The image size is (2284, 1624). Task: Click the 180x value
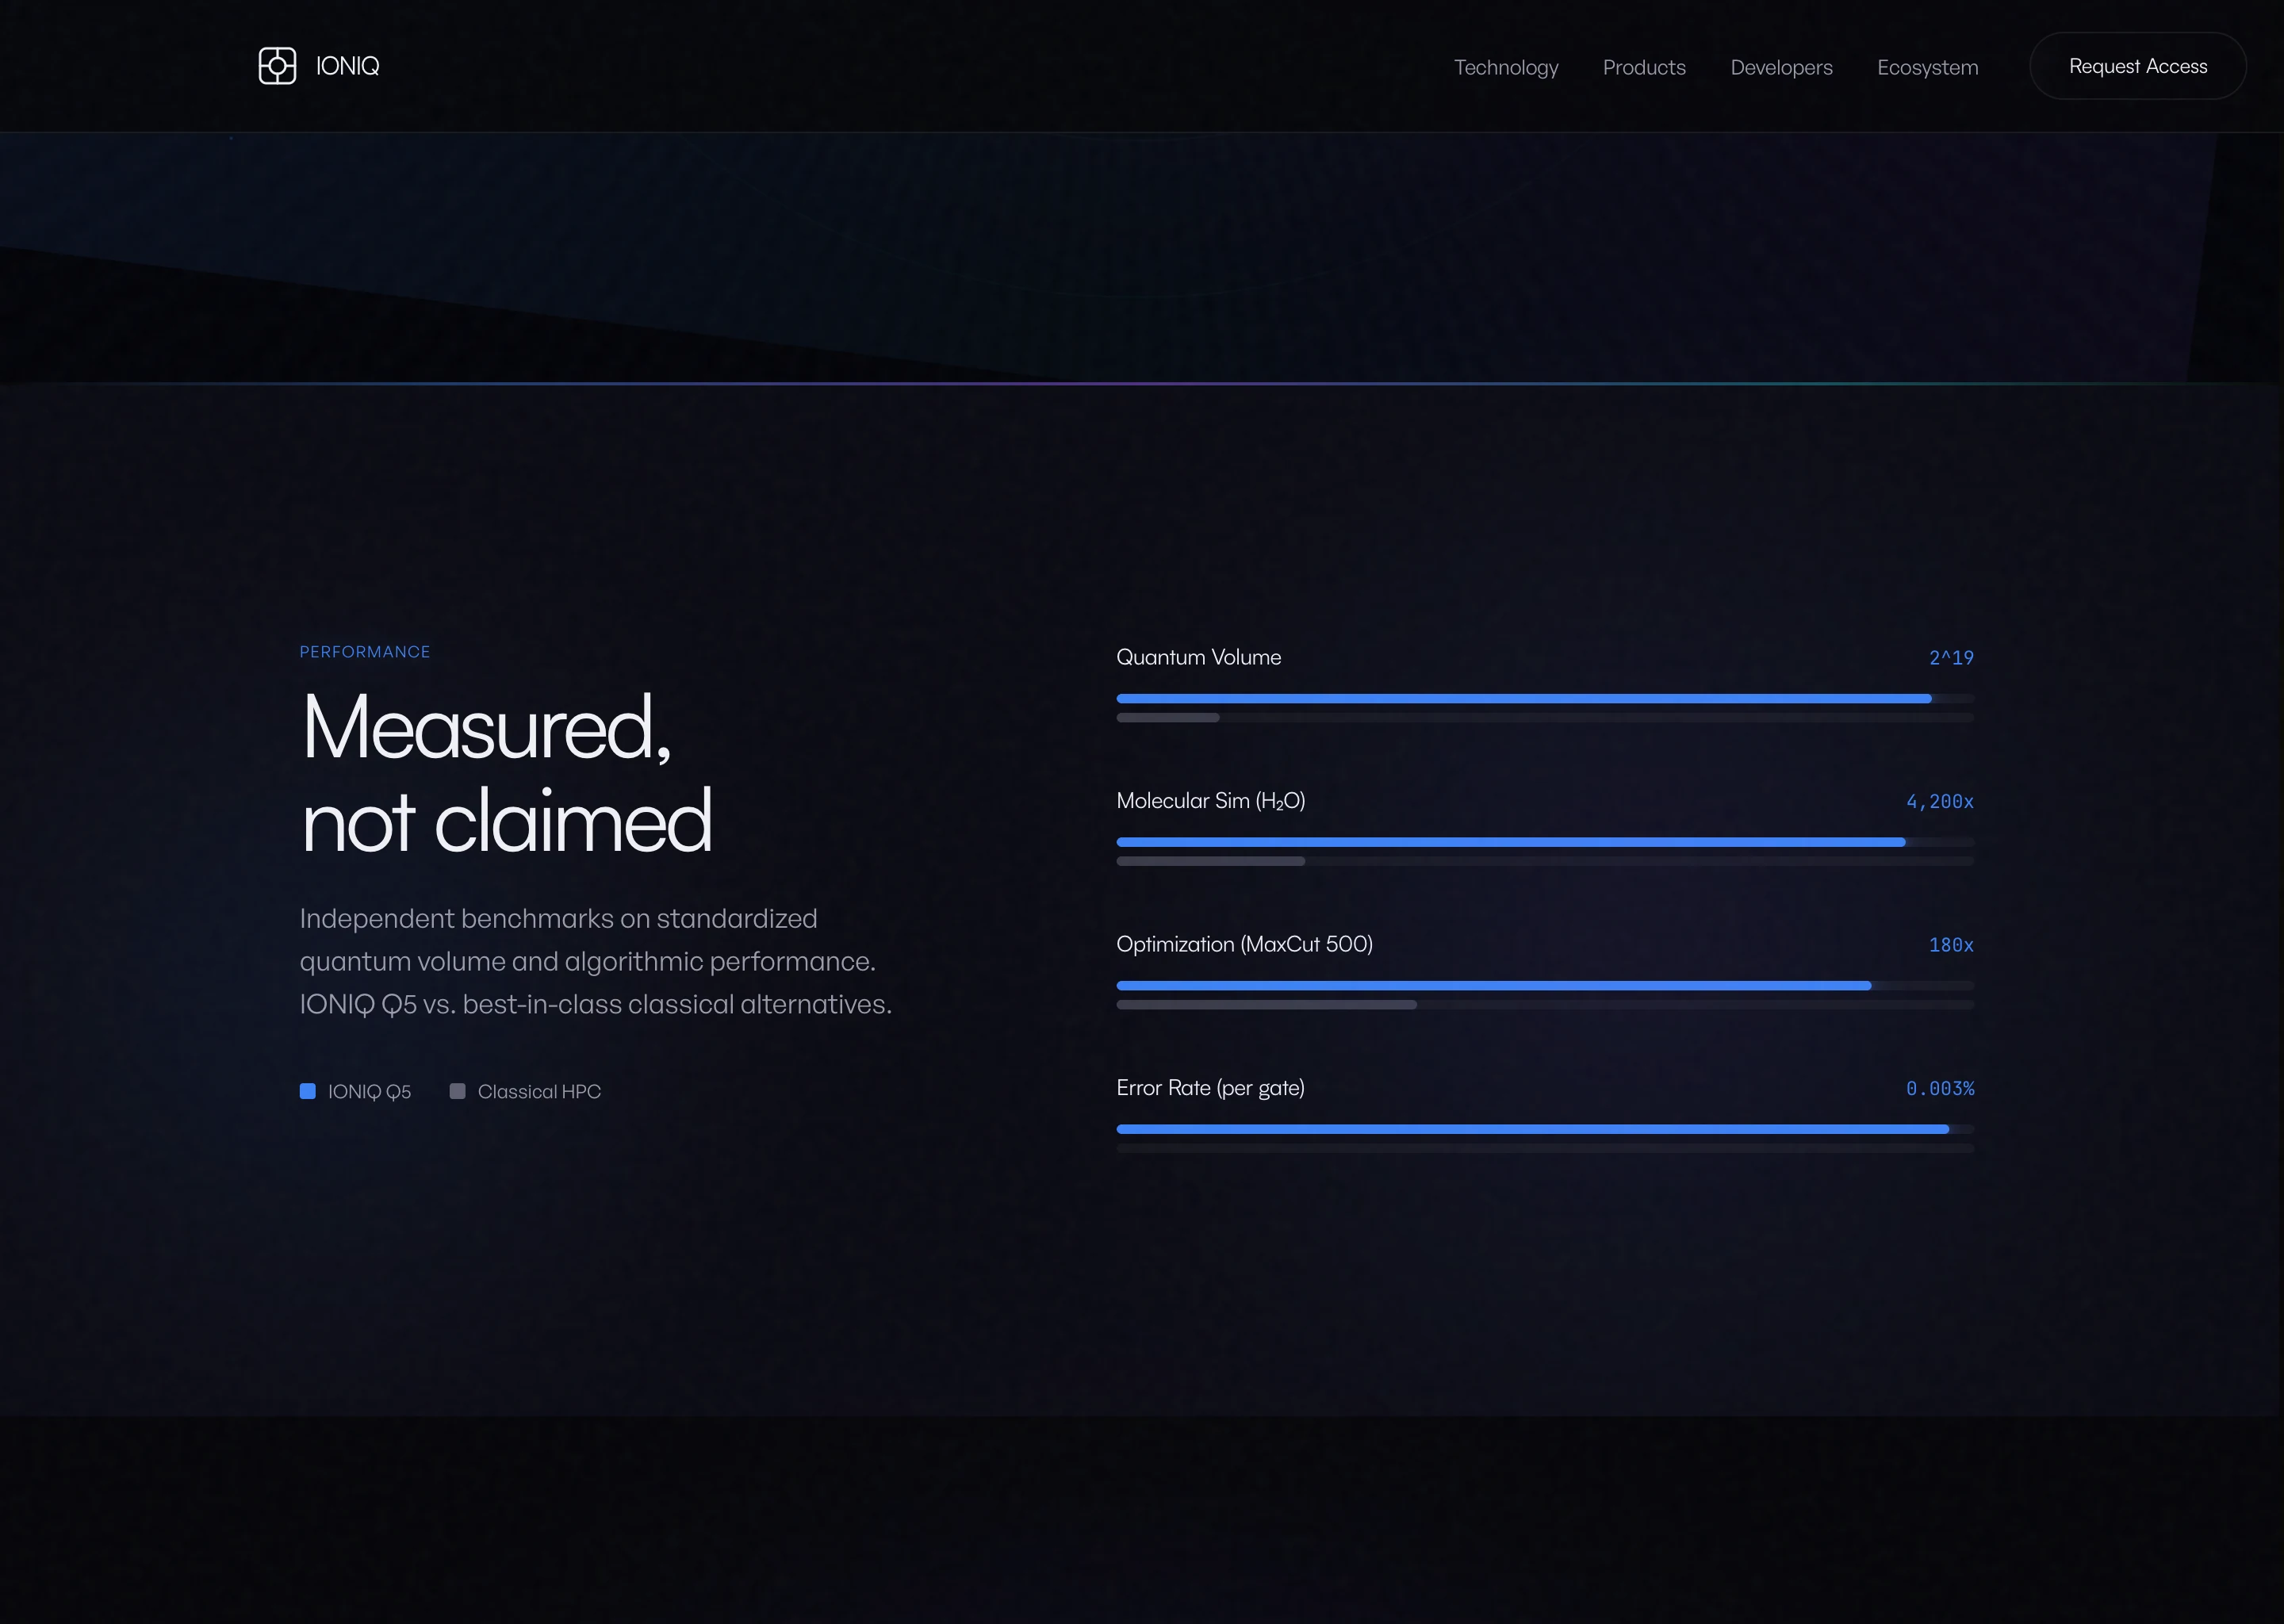click(x=1951, y=945)
